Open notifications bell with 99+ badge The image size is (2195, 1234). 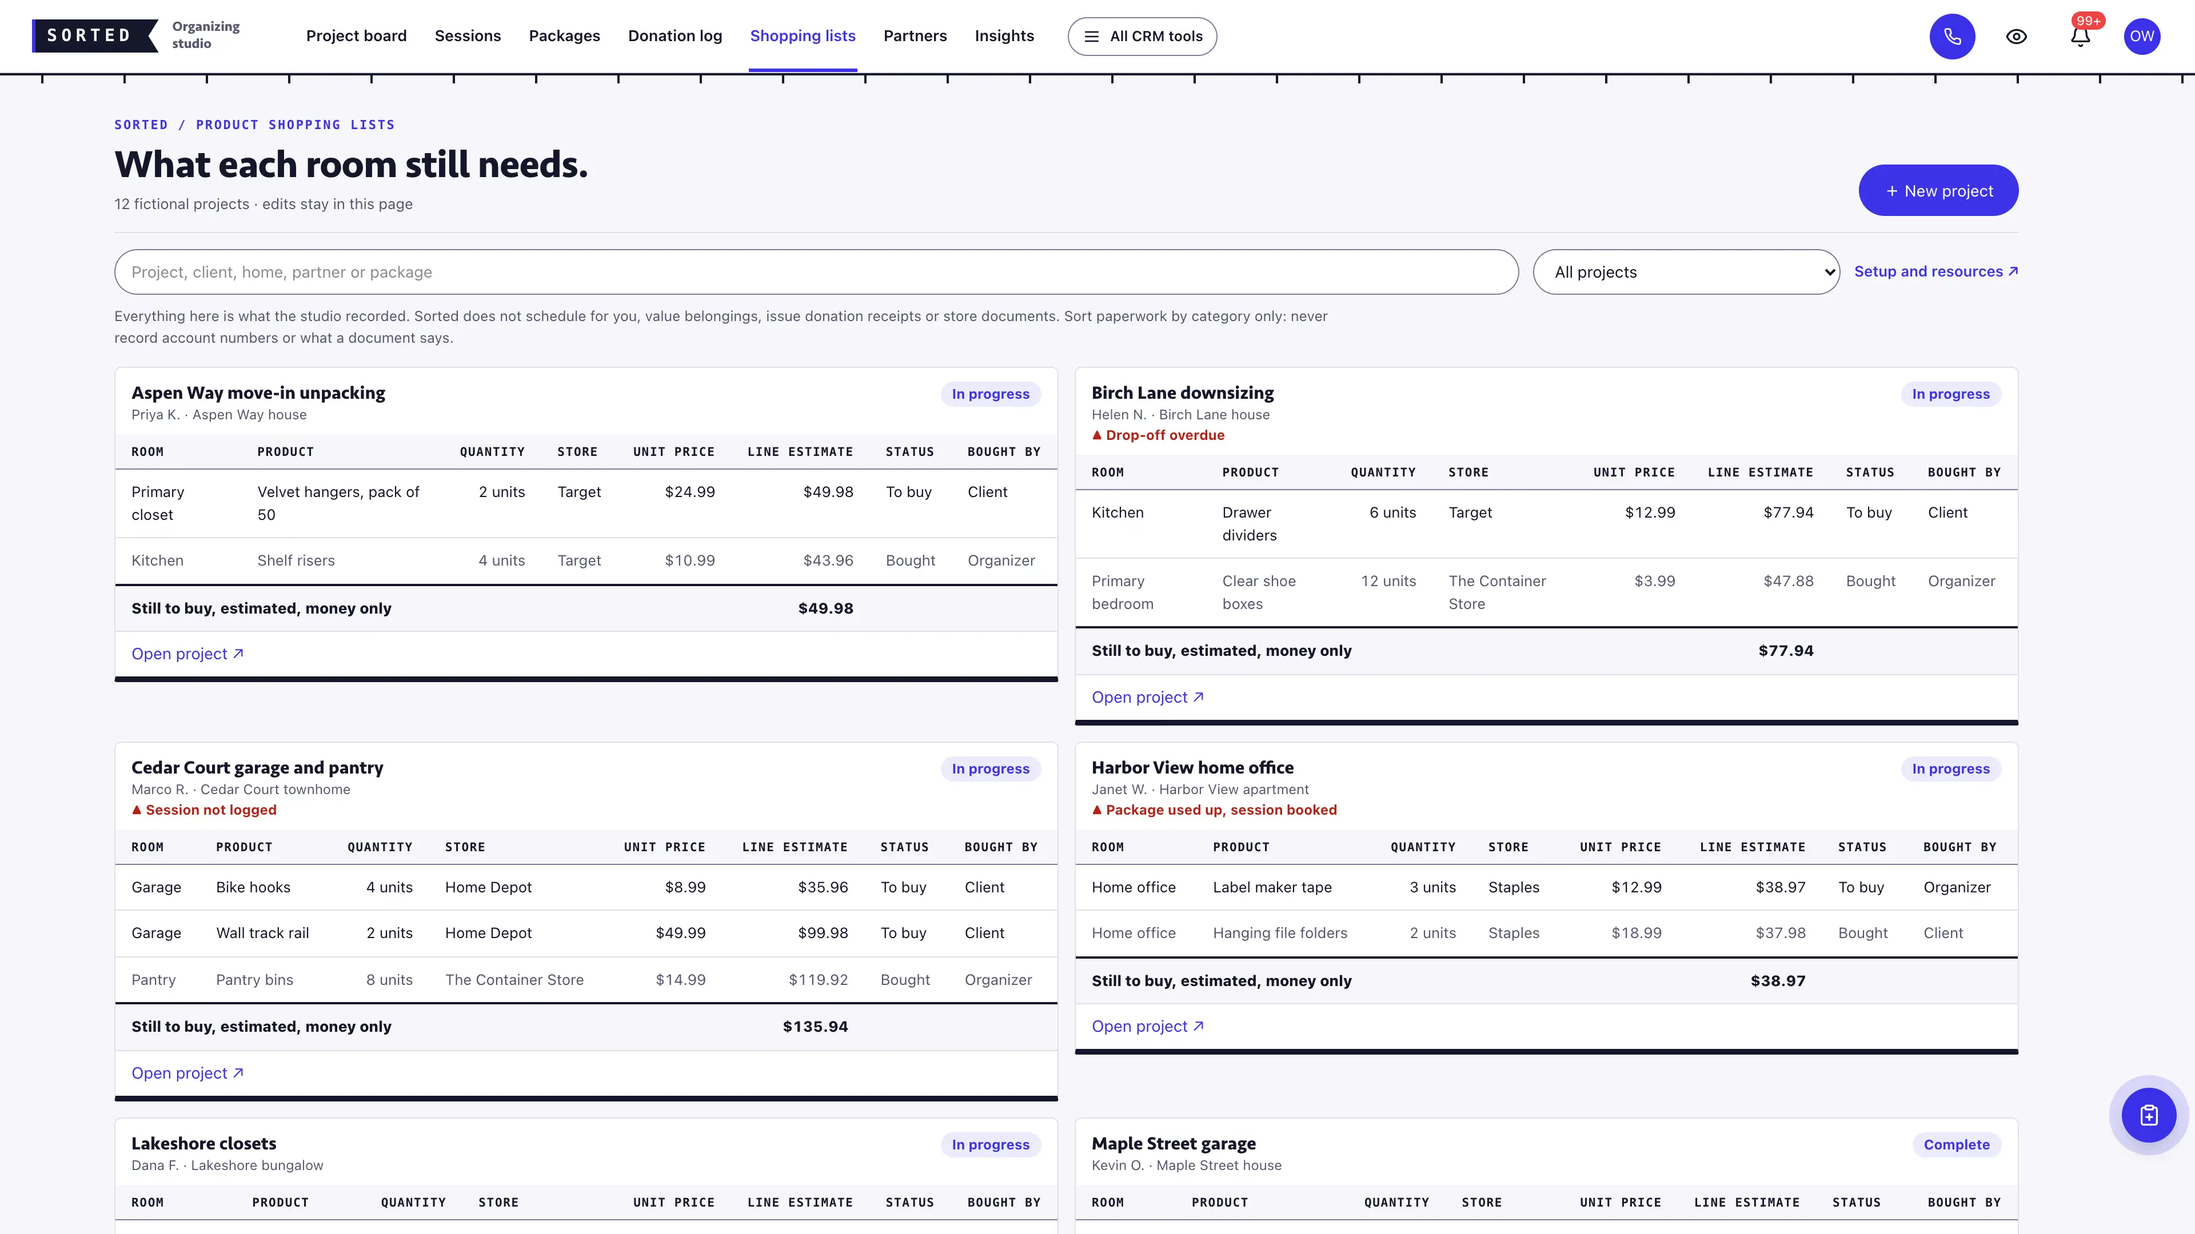[2080, 37]
